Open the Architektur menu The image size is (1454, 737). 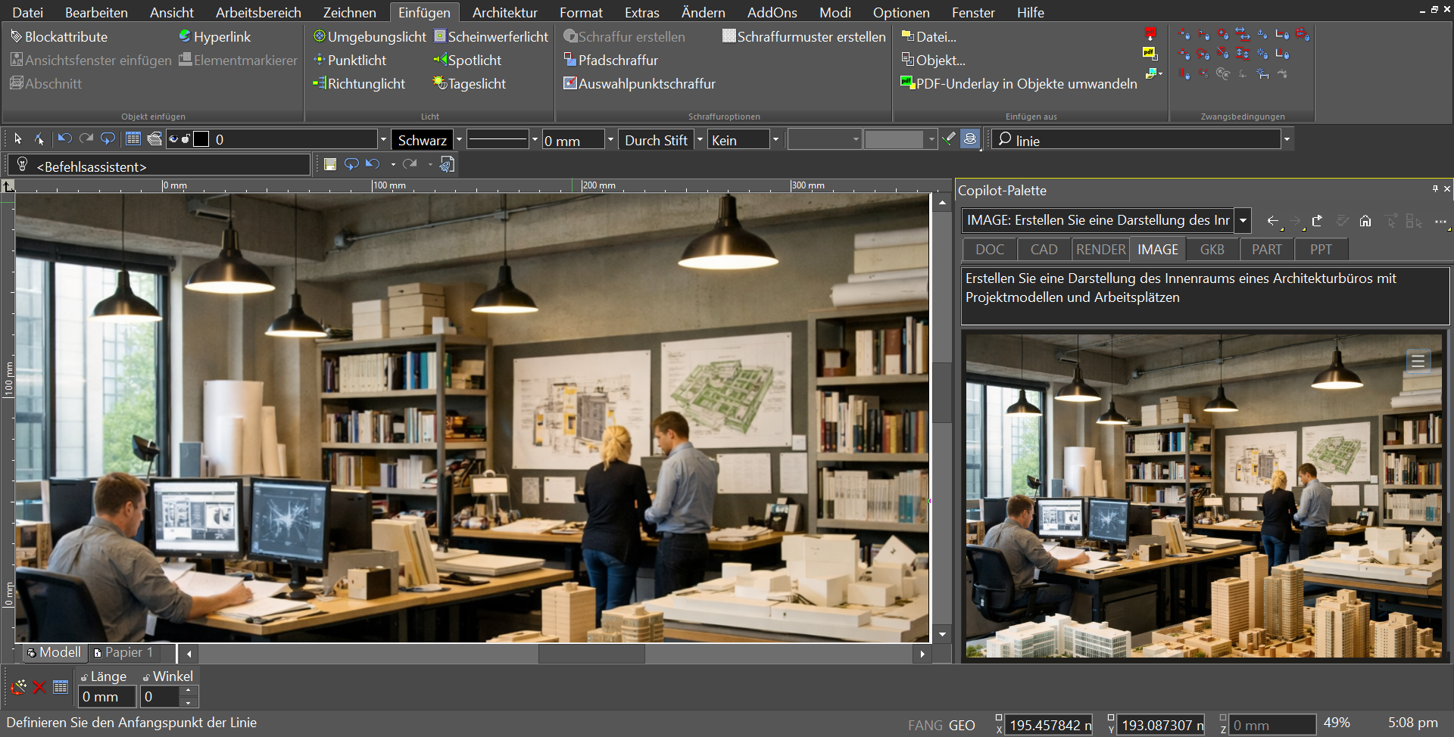point(504,13)
